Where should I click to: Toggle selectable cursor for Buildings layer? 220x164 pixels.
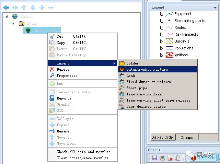pyautogui.click(x=161, y=42)
